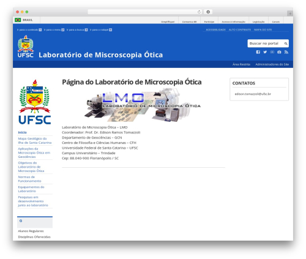306x259 pixels.
Task: Open 'Objetivos do Laboratório de Microscopia Ótica'
Action: pyautogui.click(x=31, y=167)
